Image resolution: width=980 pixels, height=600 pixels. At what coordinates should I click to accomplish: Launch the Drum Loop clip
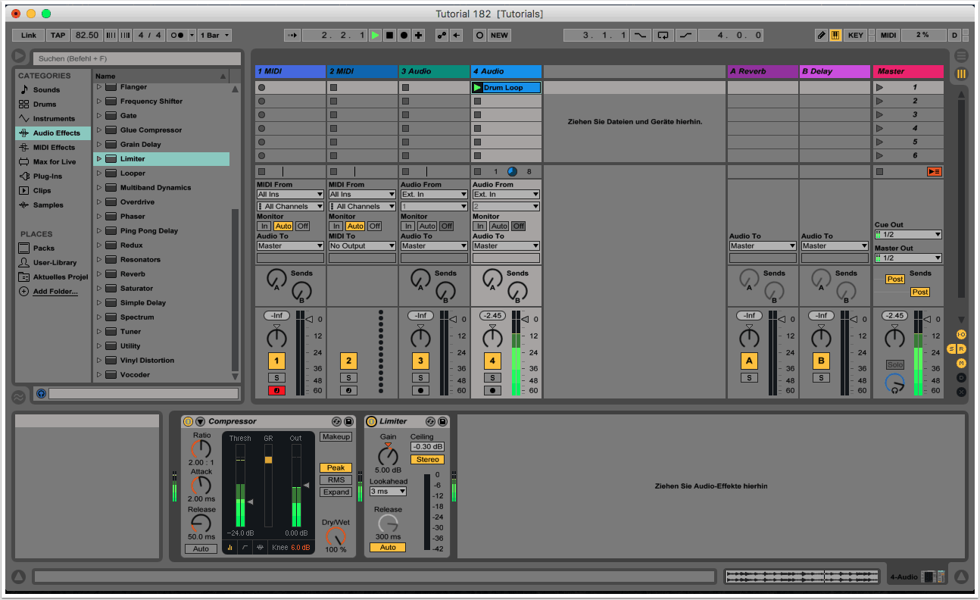[x=477, y=88]
